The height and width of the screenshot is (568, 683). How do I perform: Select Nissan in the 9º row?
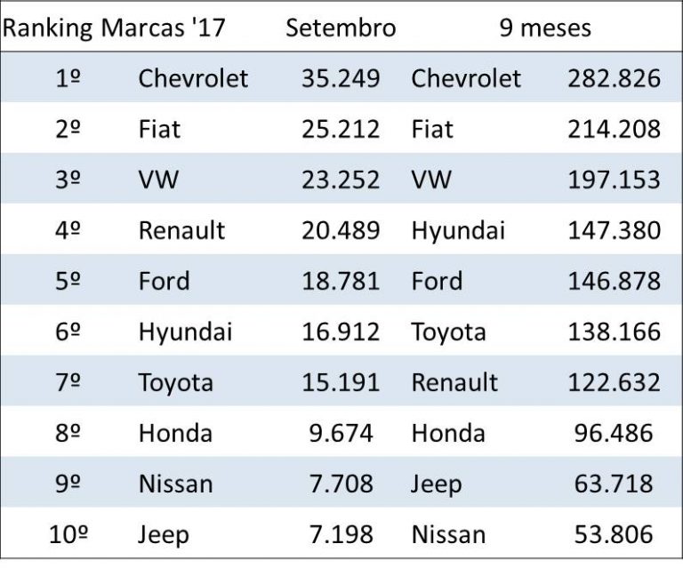point(175,484)
